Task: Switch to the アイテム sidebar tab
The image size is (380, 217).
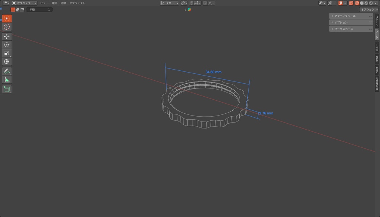Action: click(x=377, y=21)
